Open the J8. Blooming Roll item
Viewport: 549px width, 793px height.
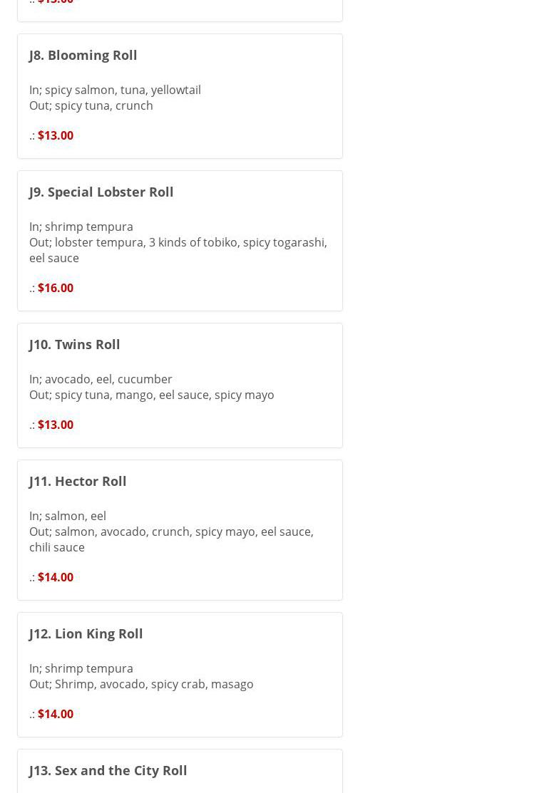(83, 55)
